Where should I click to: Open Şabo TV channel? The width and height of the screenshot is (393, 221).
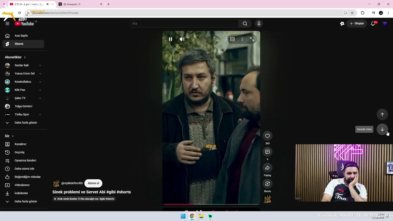point(23,98)
